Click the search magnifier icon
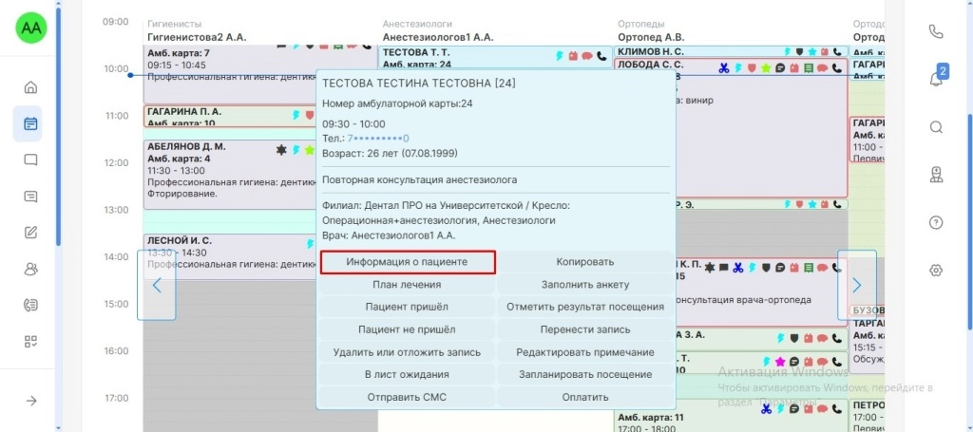Screen dimensions: 973x432 (936, 127)
